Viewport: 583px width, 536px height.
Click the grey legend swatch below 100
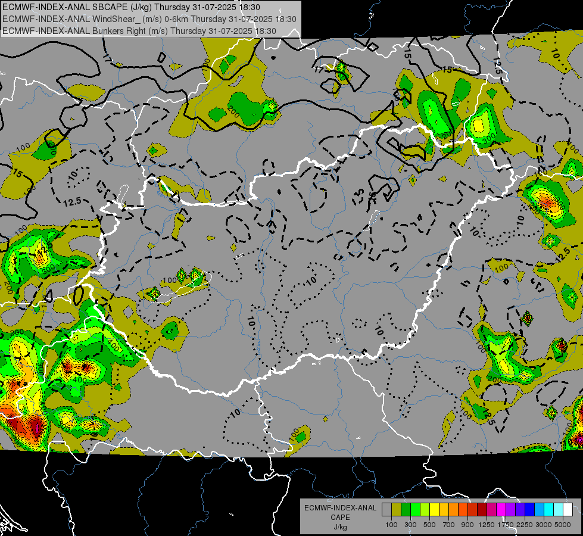(386, 509)
